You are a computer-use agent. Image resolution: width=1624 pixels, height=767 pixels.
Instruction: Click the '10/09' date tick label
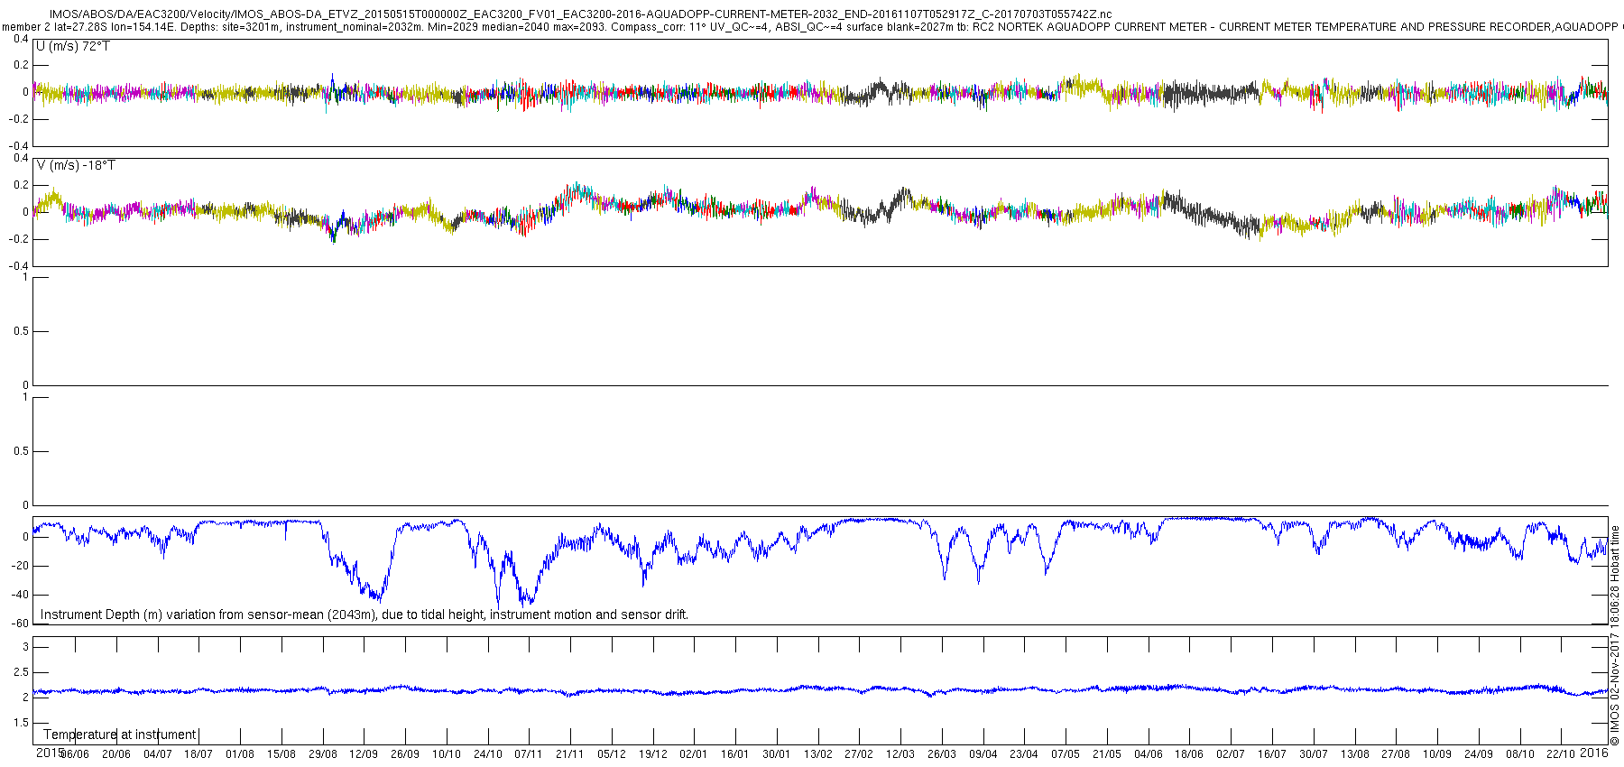coord(1437,754)
